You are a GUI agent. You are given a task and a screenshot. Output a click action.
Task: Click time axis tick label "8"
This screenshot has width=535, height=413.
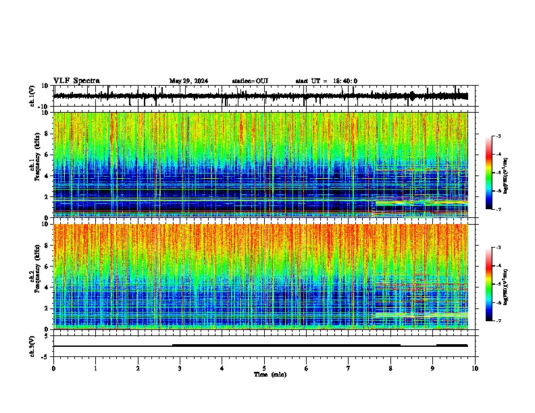pyautogui.click(x=390, y=368)
